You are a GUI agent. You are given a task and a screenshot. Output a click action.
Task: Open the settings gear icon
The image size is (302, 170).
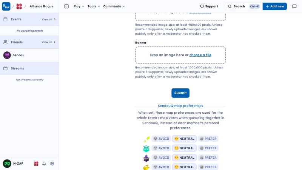tap(52, 164)
